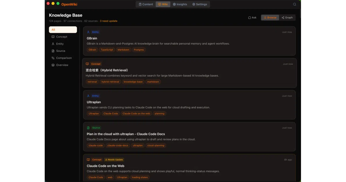The height and width of the screenshot is (182, 346).
Task: Click the Source badge on Plan in the cloud card
Action: tap(96, 128)
